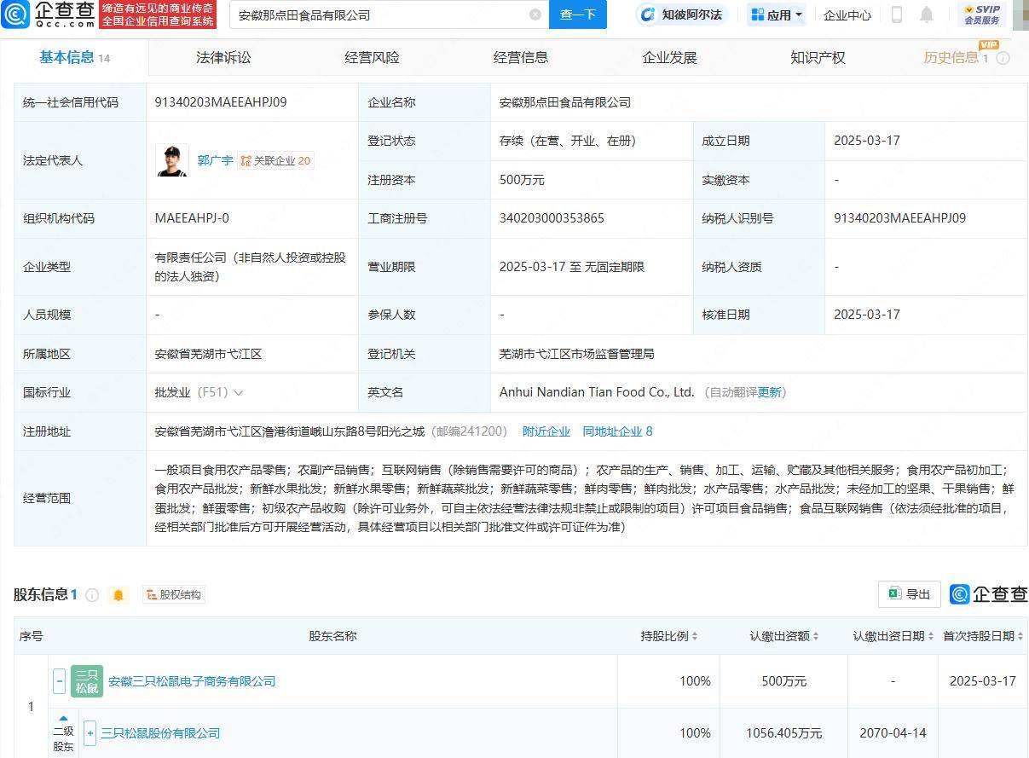This screenshot has height=758, width=1029.
Task: Switch to the 基本信息 tab
Action: 75,57
